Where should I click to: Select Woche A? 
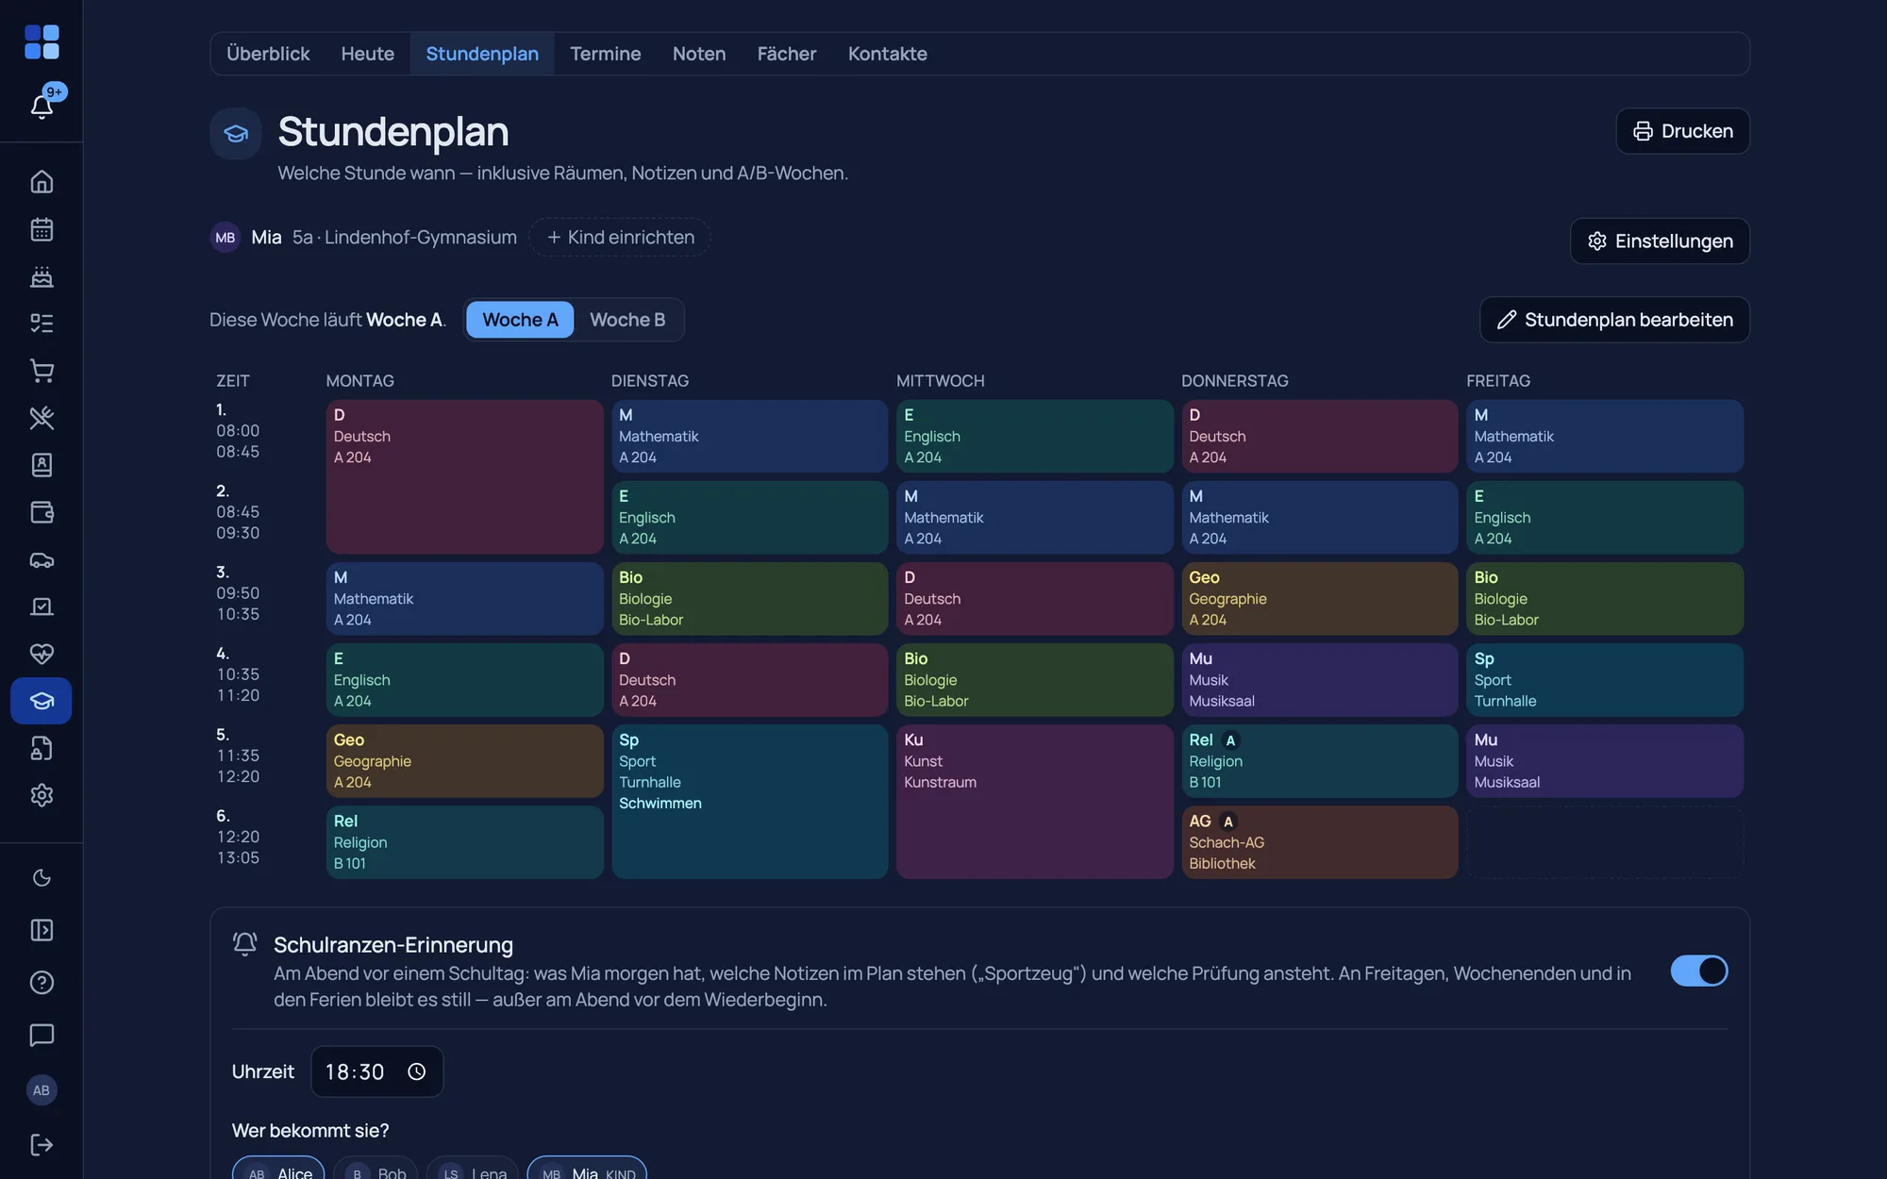520,320
